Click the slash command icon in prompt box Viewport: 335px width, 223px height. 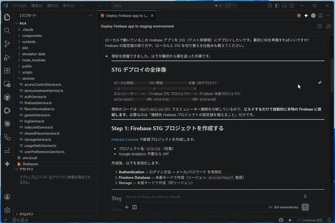click(135, 207)
